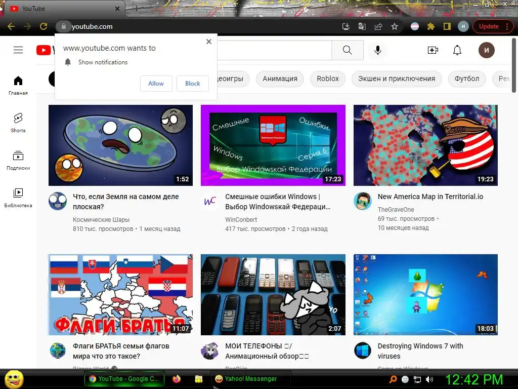Open the Флаги Братья video thumbnail

(x=120, y=295)
